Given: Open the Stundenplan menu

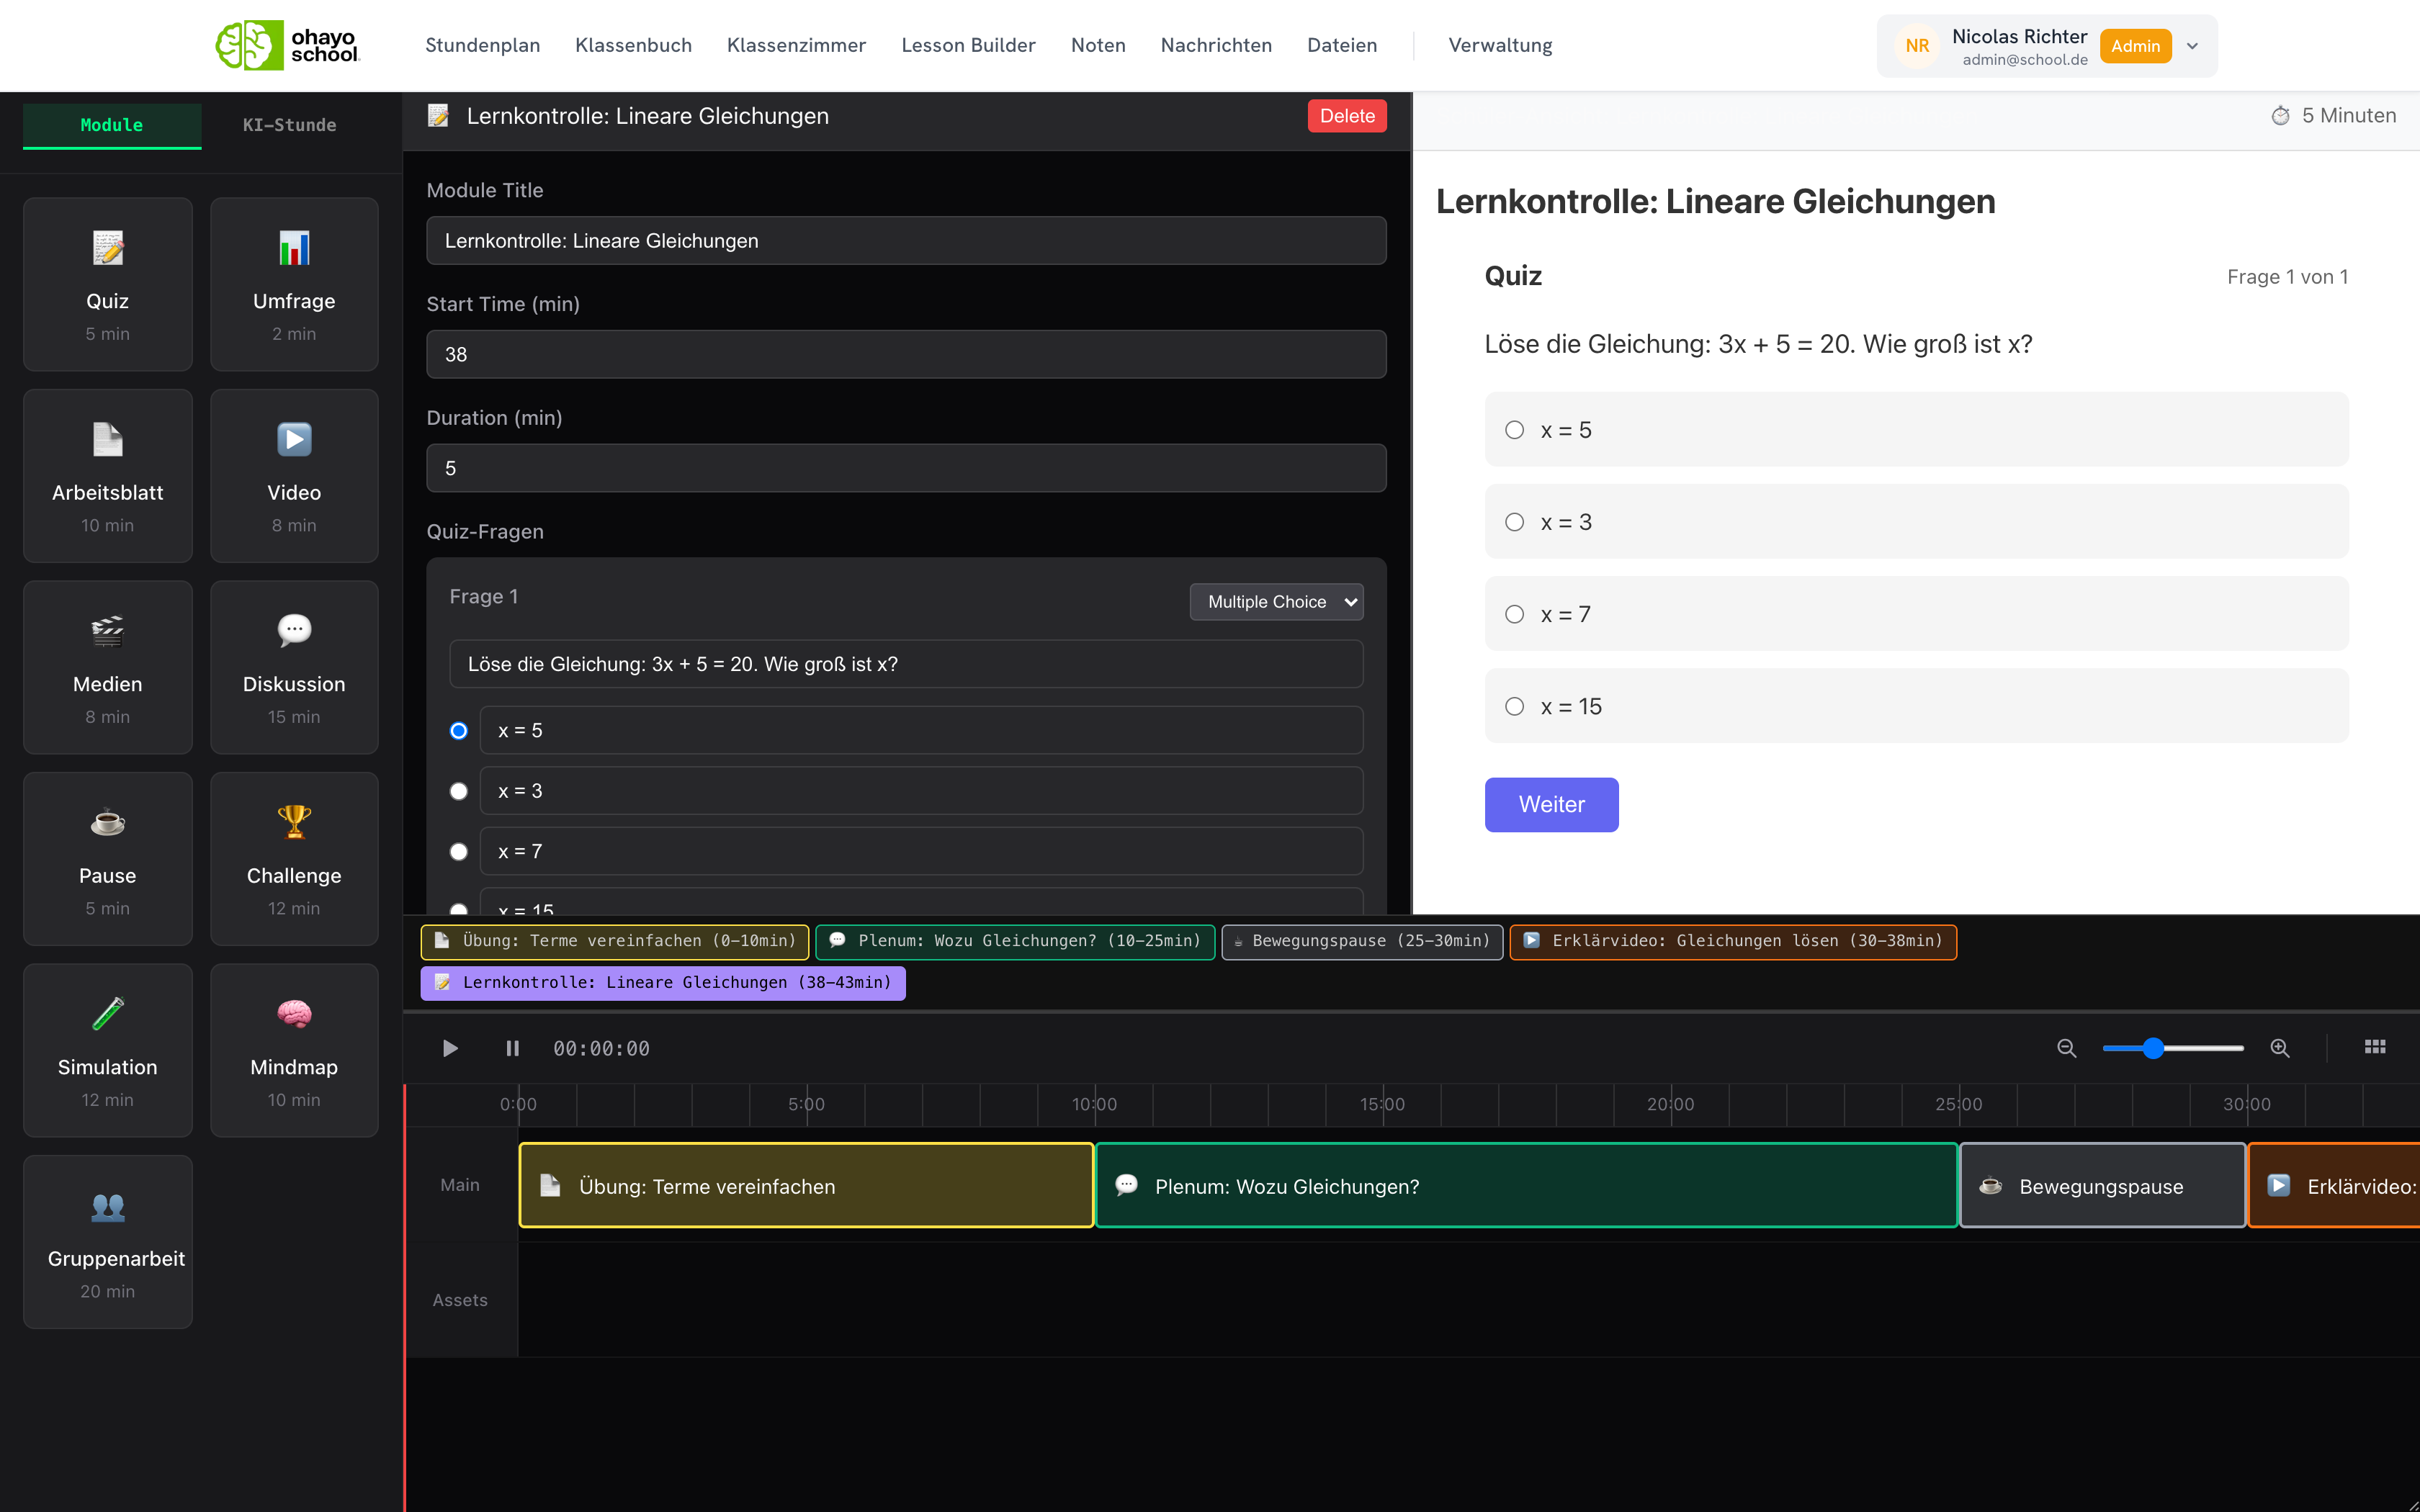Looking at the screenshot, I should point(482,45).
